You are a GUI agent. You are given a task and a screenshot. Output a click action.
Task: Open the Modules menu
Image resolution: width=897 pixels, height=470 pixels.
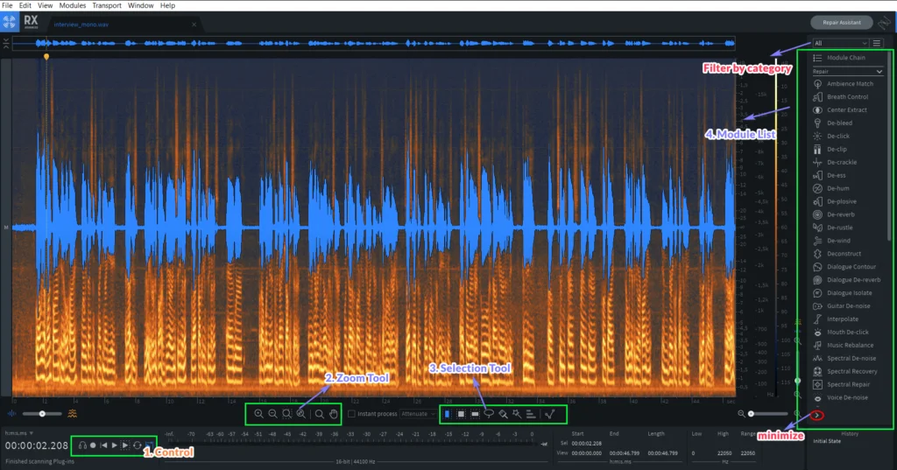(x=73, y=5)
